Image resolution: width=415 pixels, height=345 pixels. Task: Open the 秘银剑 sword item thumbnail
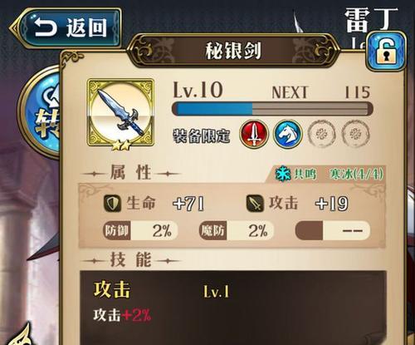120,112
